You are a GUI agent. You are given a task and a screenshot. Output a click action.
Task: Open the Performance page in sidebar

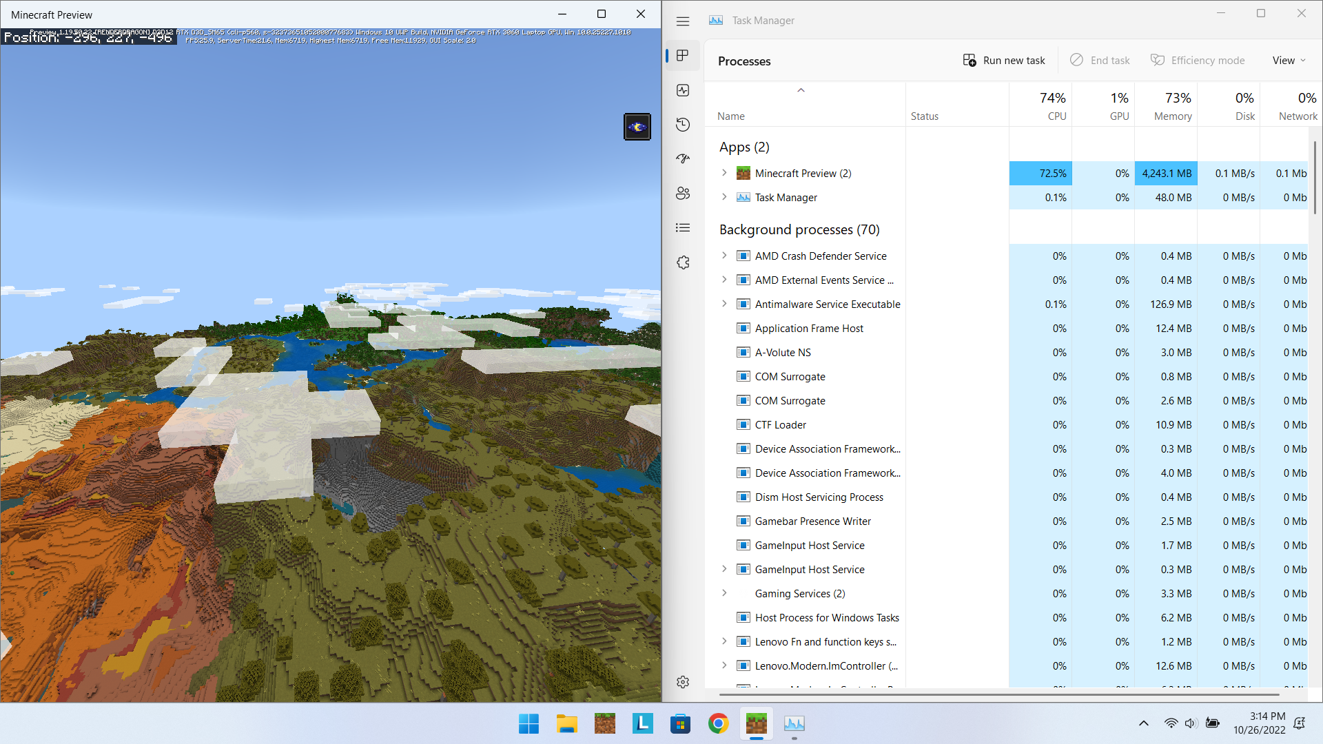(x=683, y=90)
